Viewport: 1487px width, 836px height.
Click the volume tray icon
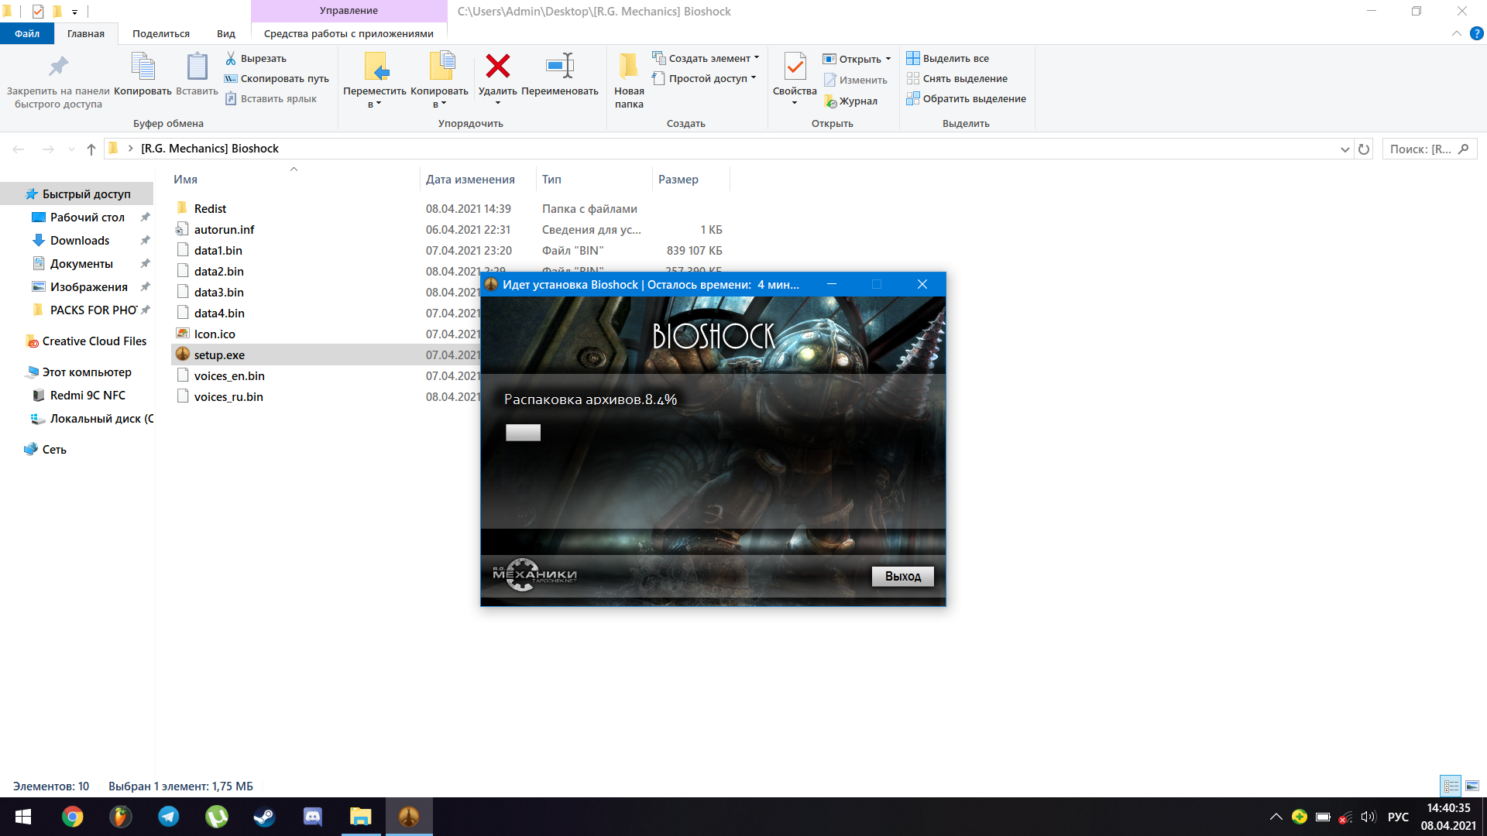pyautogui.click(x=1368, y=817)
